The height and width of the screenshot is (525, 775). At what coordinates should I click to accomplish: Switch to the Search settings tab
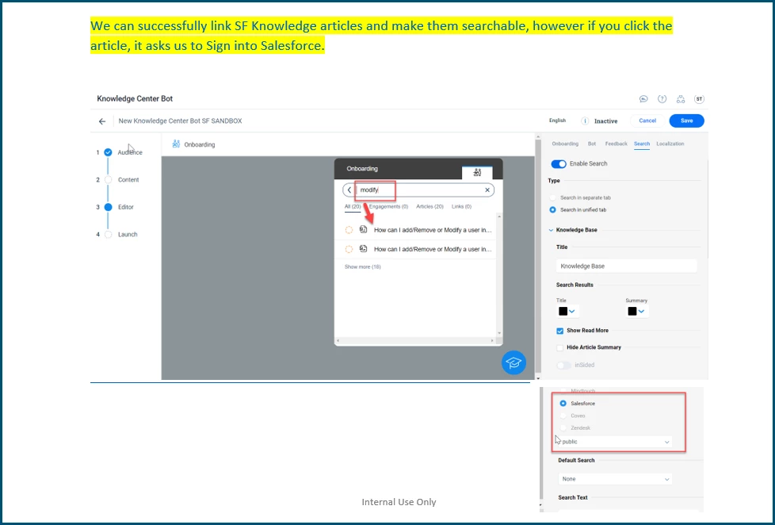point(642,144)
